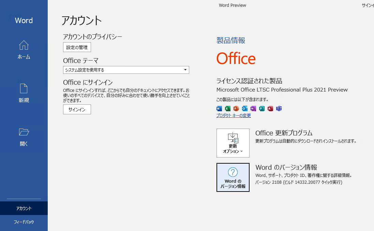Click the Office 更新プログラム heading
Image resolution: width=374 pixels, height=231 pixels.
(x=284, y=133)
